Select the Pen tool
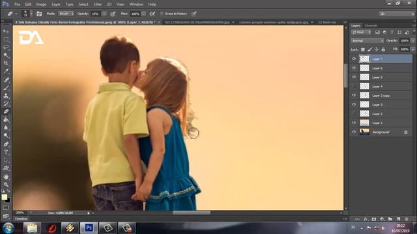 pos(6,144)
